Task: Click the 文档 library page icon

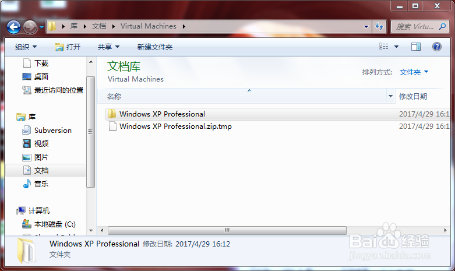Action: [27, 170]
